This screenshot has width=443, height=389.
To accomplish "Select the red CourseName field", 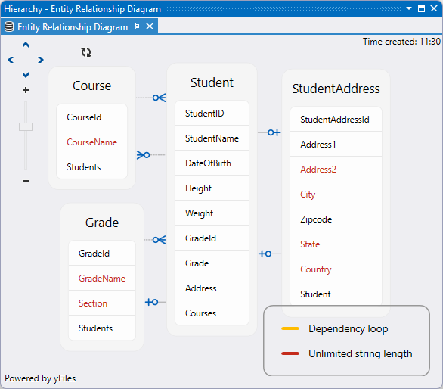I will 91,142.
